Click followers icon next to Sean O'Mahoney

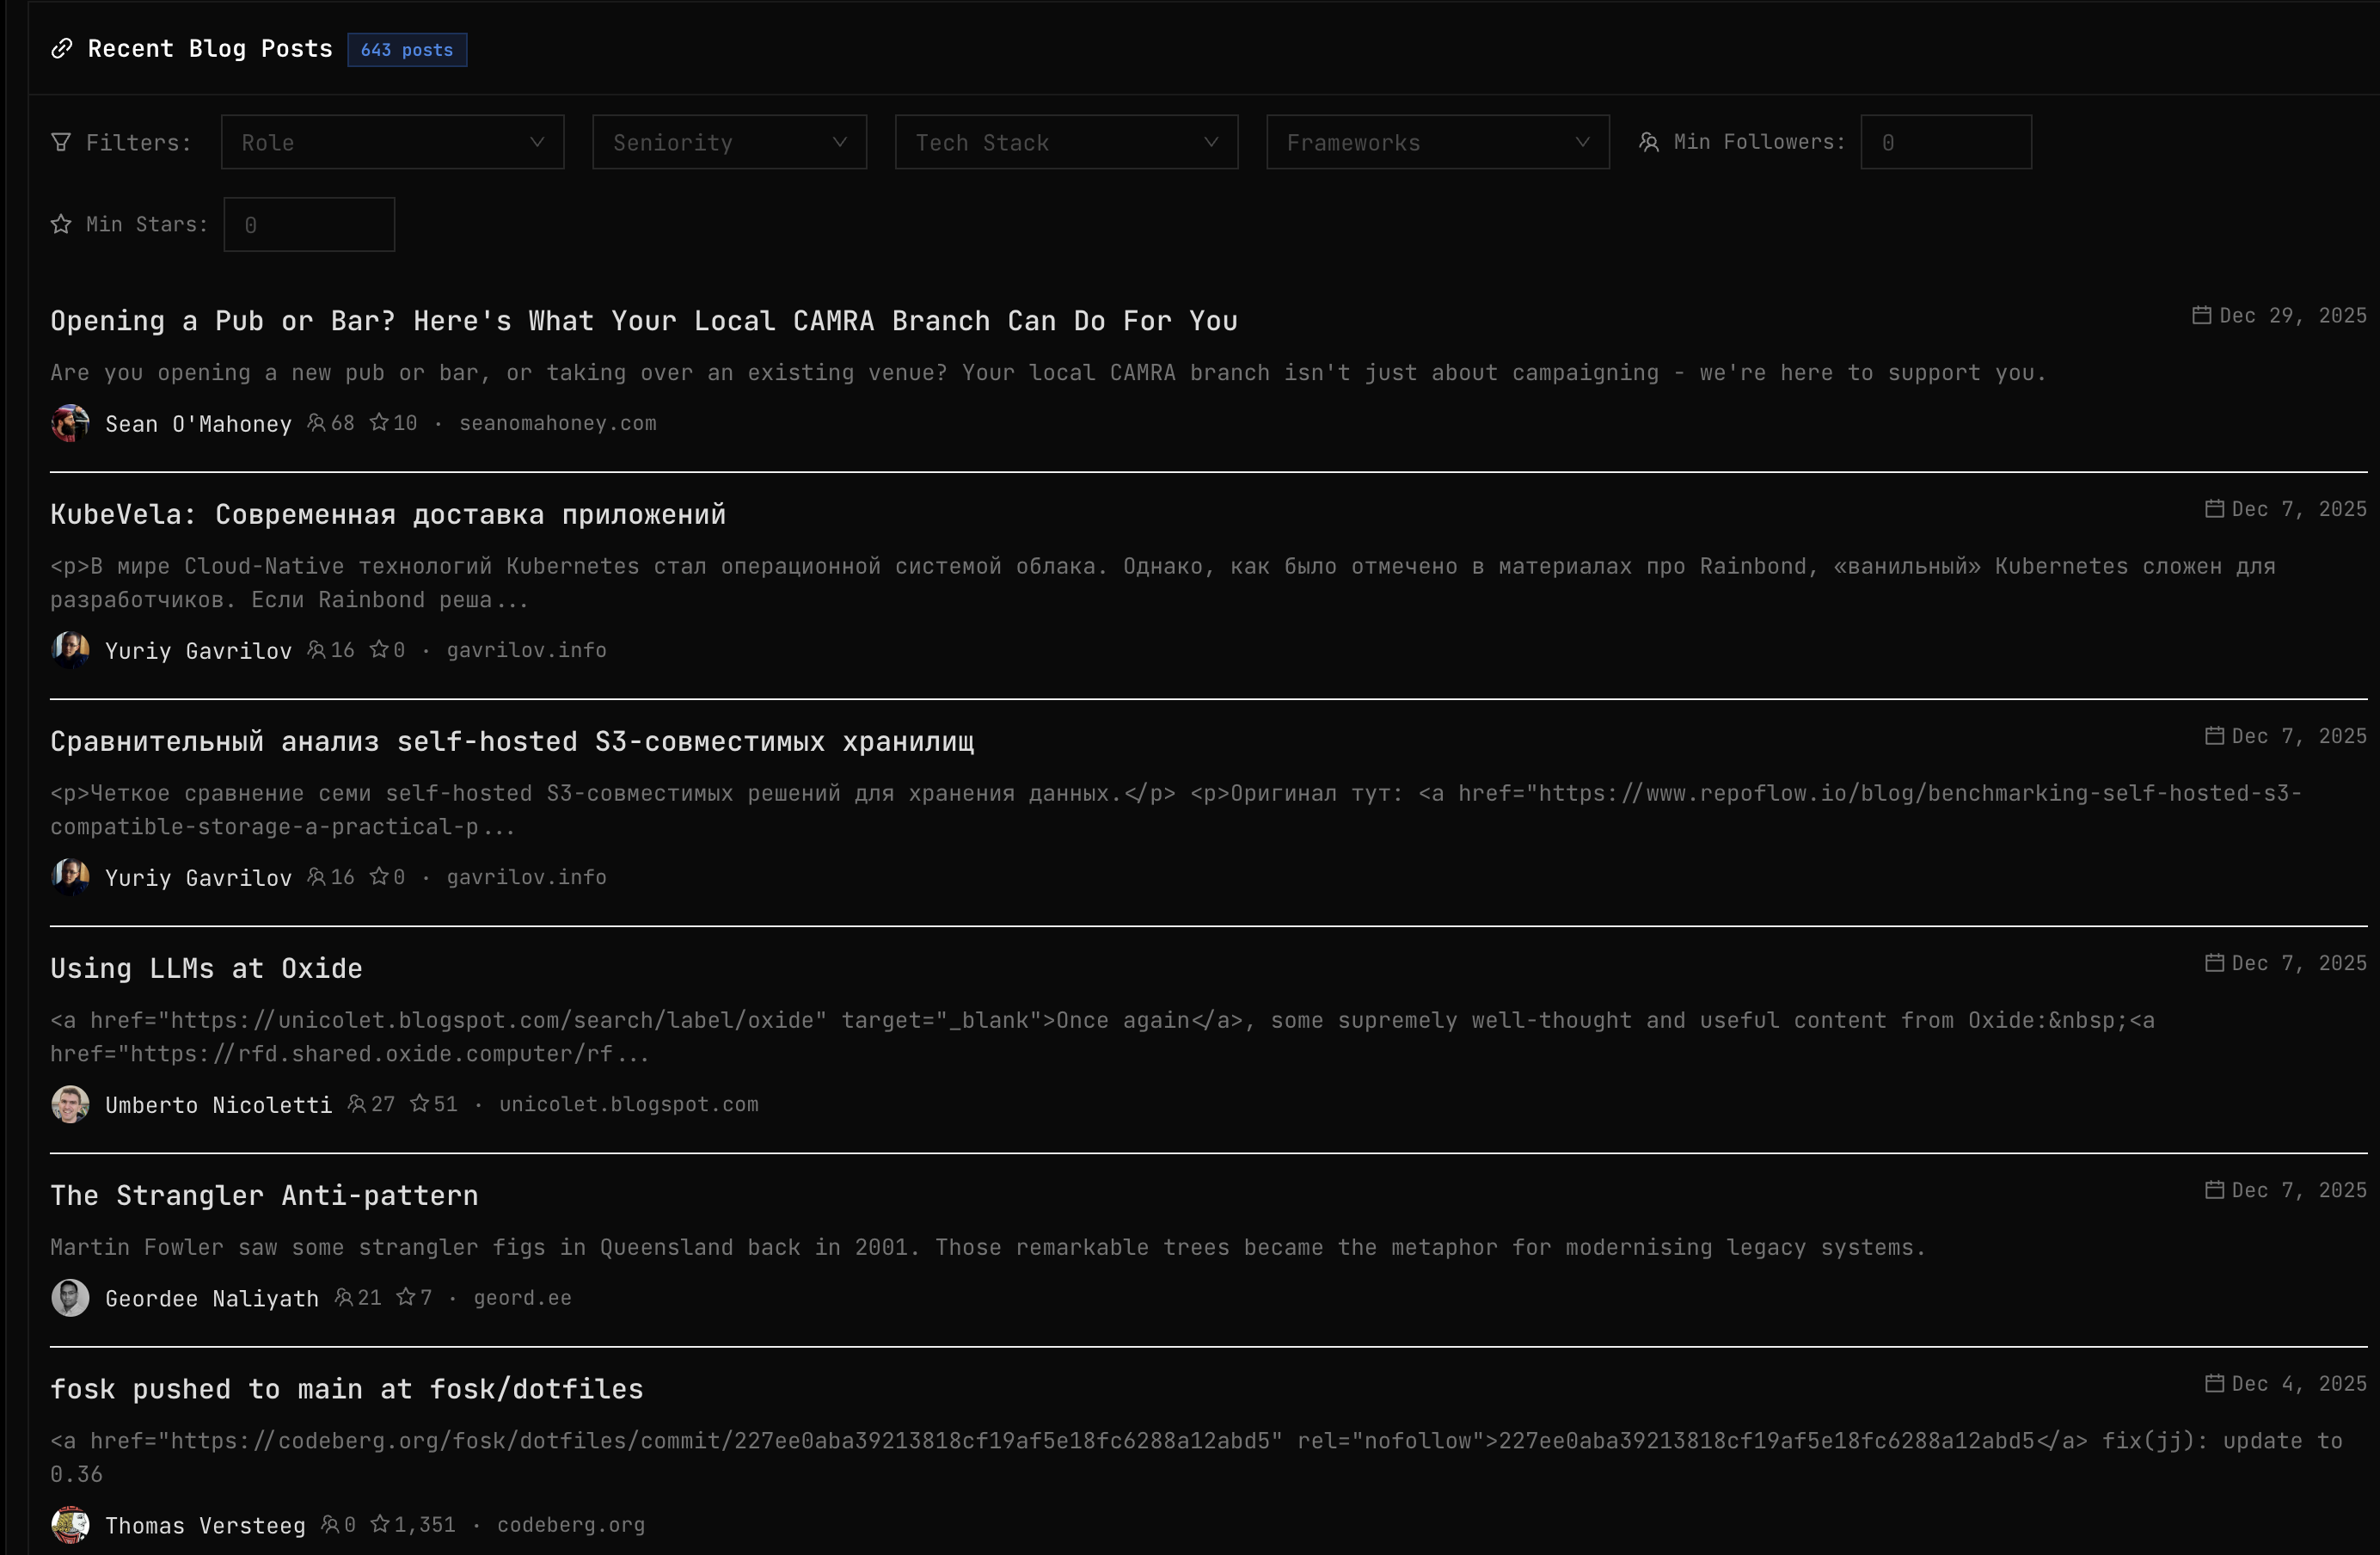[316, 423]
